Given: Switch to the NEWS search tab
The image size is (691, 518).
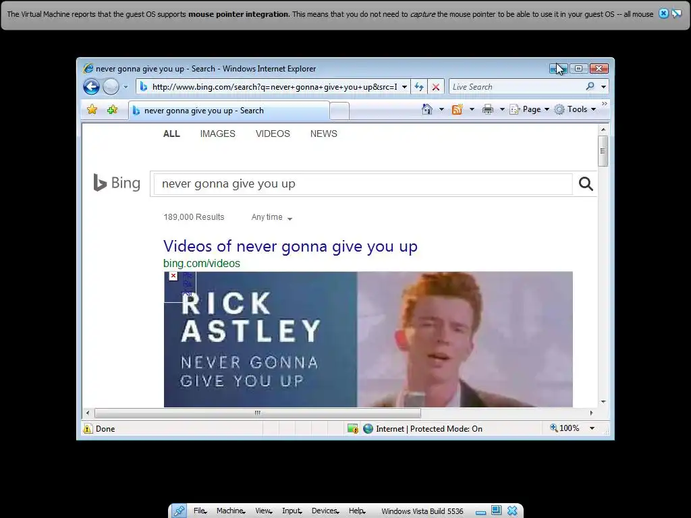Looking at the screenshot, I should click(323, 134).
